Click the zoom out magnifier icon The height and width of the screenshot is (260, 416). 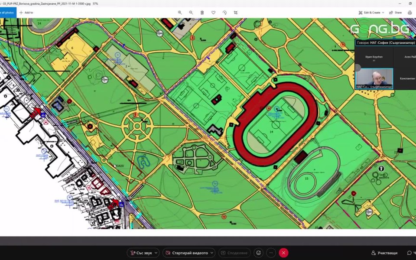(191, 13)
